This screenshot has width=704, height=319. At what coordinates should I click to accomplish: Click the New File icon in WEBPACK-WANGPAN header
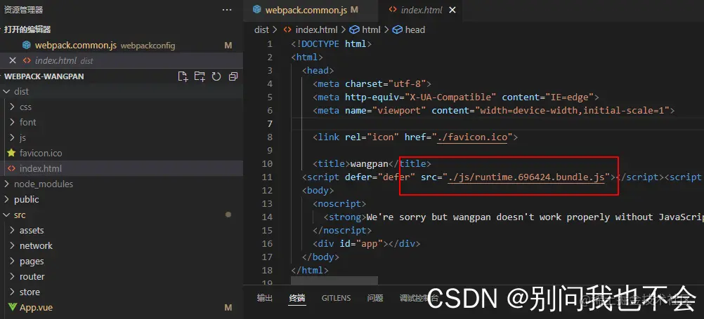[183, 76]
